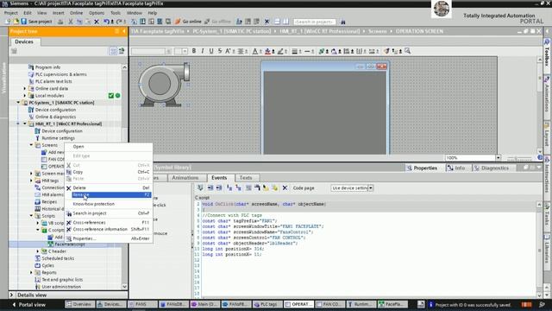Choose Properties... in context menu
This screenshot has height=311, width=552.
coord(109,238)
